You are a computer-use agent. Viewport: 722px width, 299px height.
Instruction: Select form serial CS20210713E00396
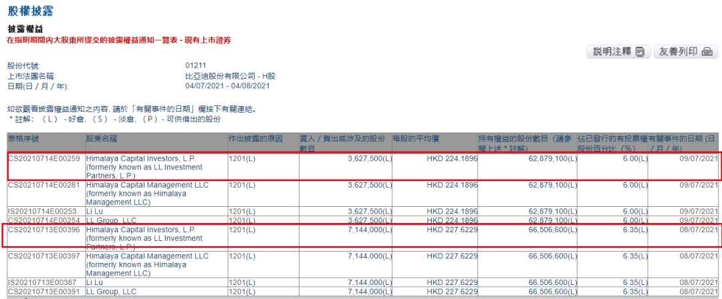pos(44,229)
